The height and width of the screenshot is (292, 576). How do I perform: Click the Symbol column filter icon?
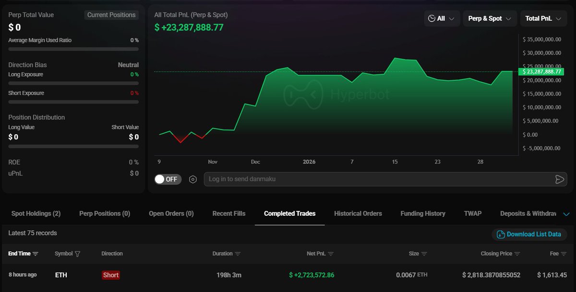[x=78, y=254]
